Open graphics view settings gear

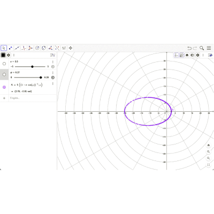pos(197,55)
